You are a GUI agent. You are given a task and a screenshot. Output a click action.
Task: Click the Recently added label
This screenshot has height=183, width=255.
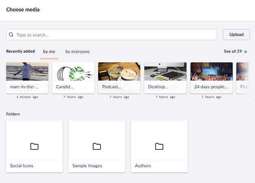tap(21, 51)
